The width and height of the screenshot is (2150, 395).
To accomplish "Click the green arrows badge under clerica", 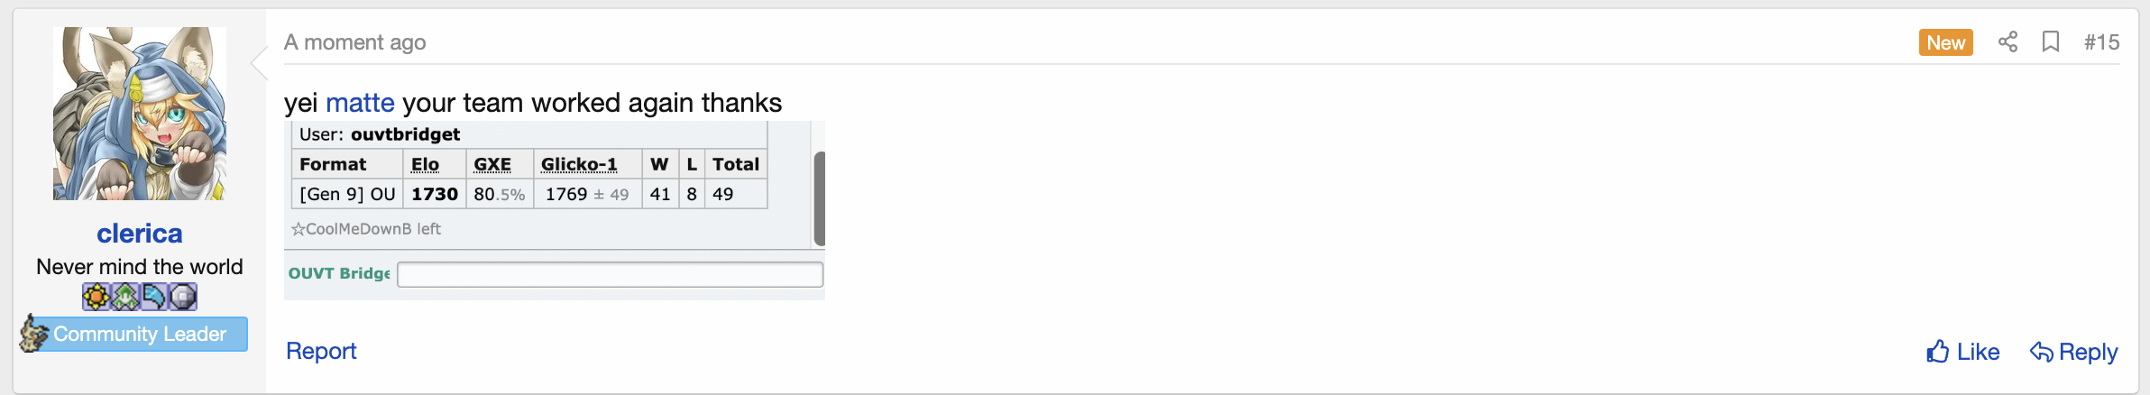I will coord(125,297).
